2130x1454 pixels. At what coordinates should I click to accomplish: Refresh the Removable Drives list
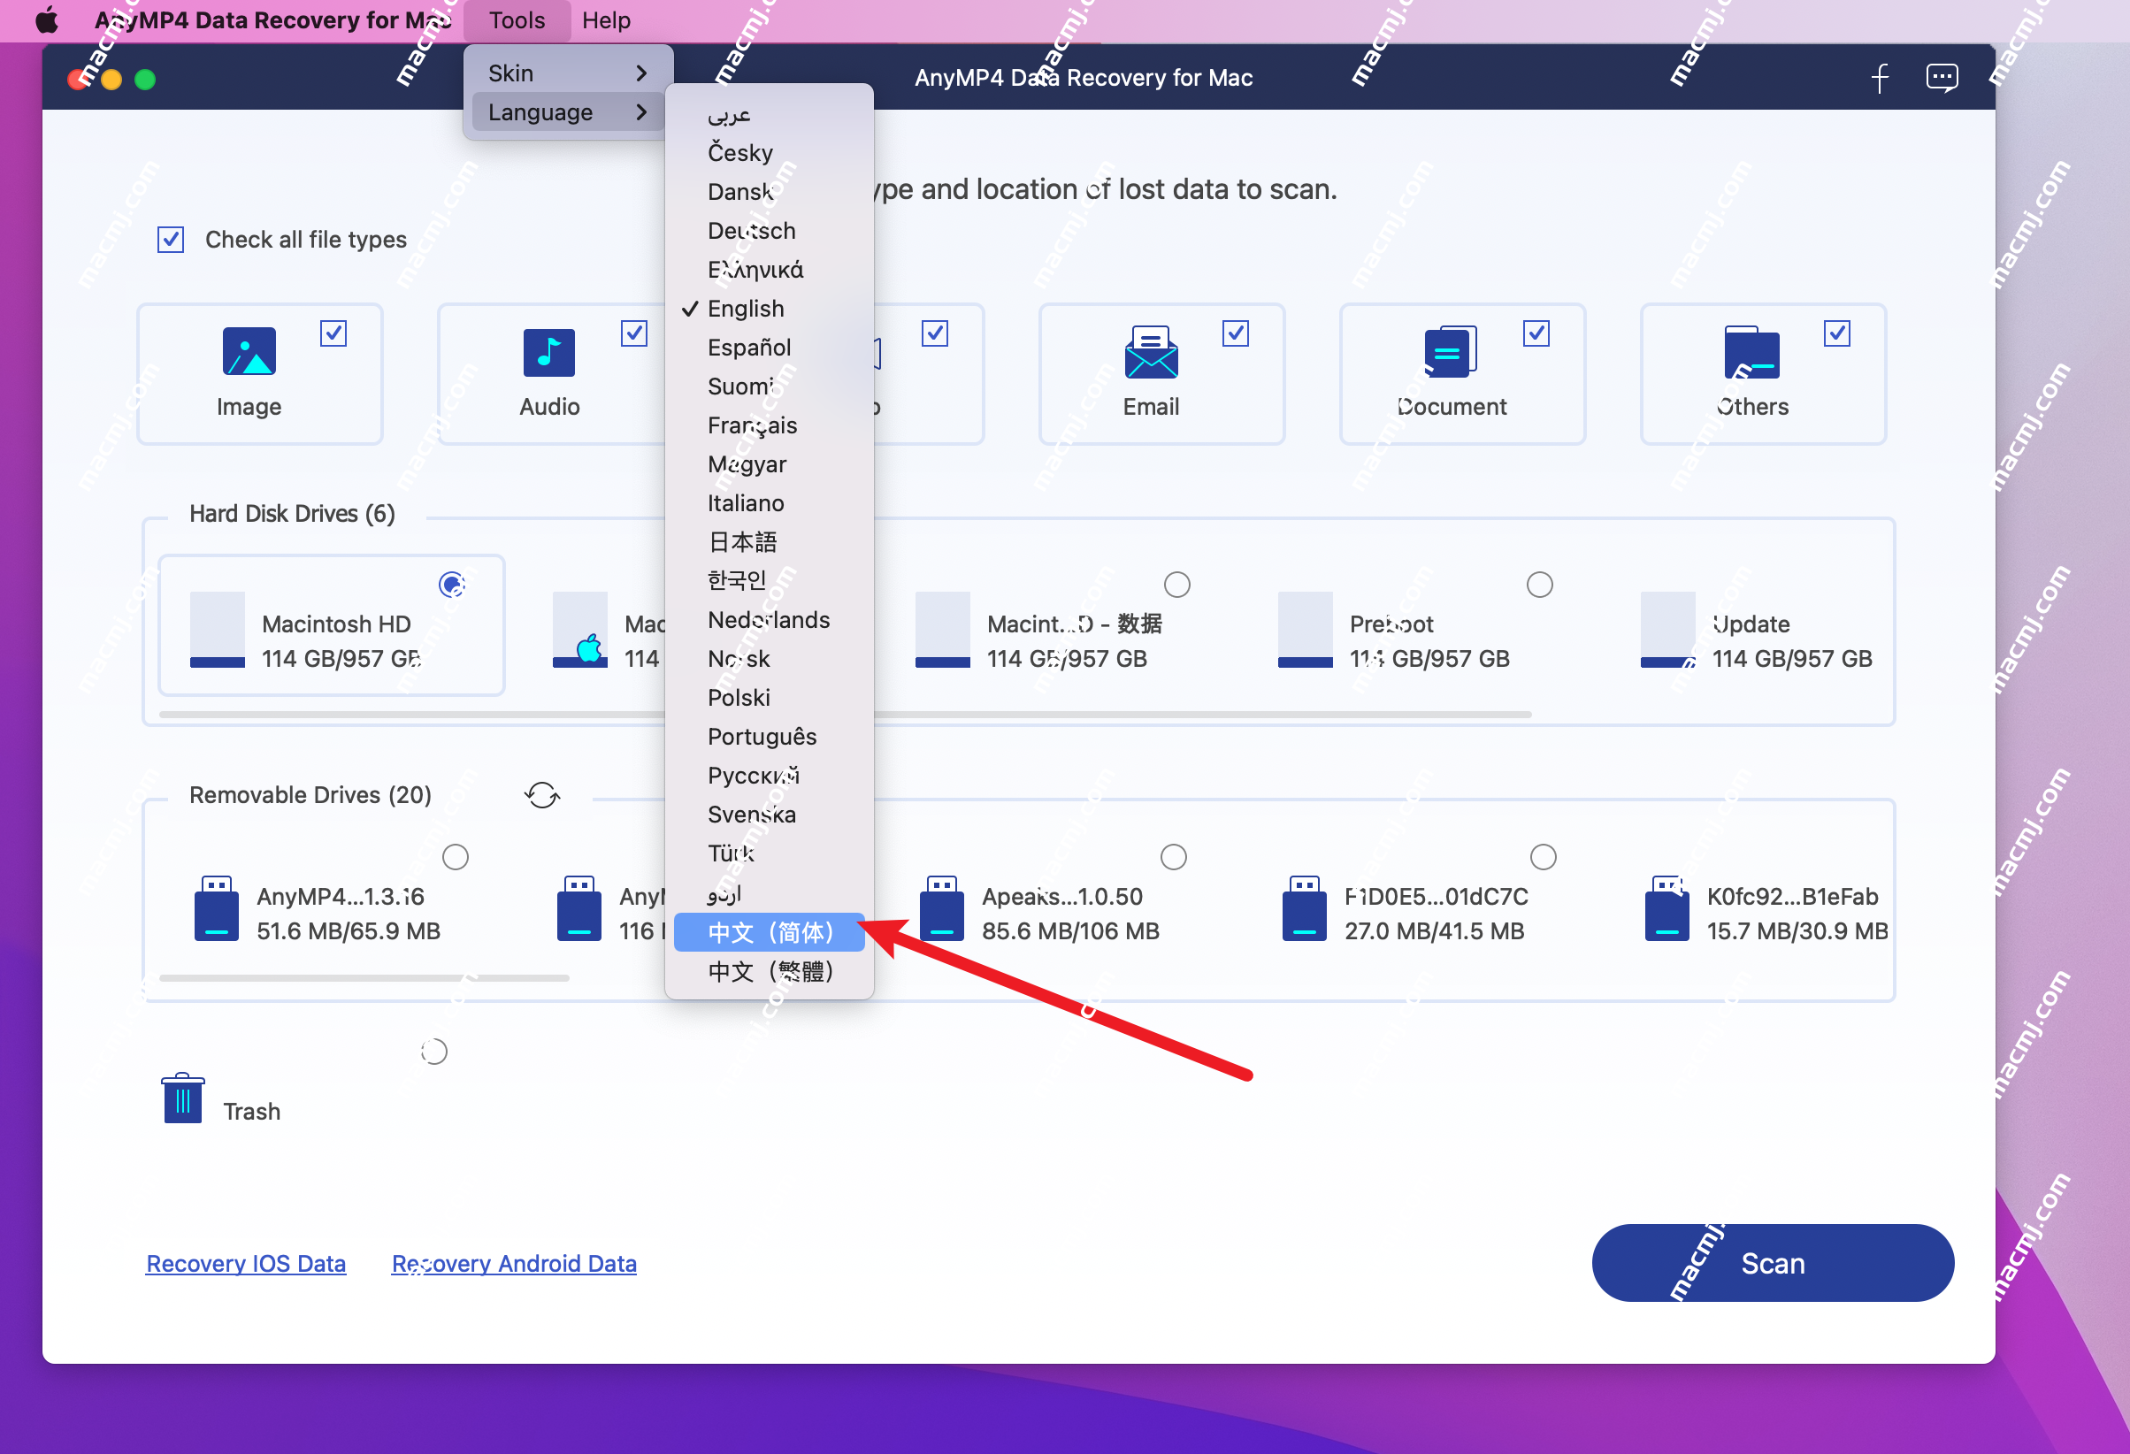coord(541,794)
